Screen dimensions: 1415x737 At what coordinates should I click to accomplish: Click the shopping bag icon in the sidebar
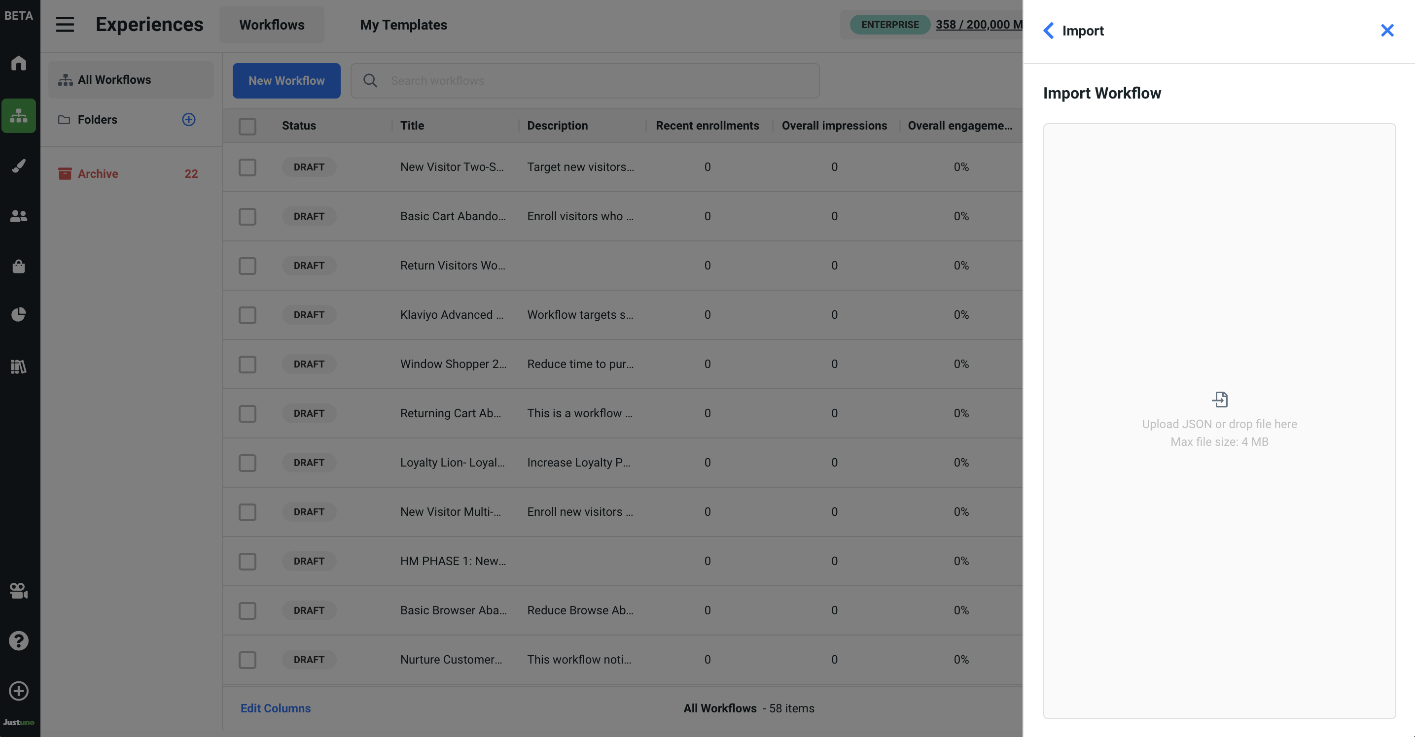coord(19,266)
